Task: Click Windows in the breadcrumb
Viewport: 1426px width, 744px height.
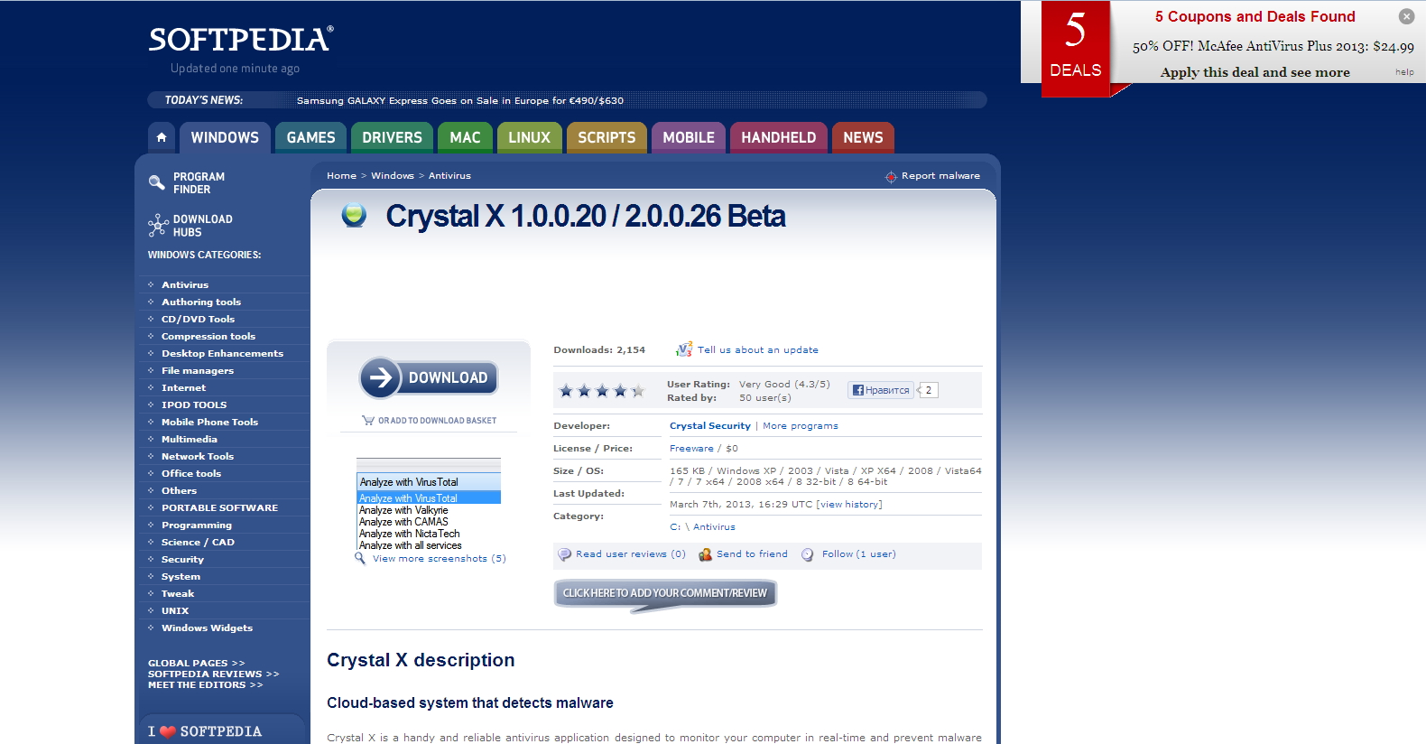Action: point(393,176)
